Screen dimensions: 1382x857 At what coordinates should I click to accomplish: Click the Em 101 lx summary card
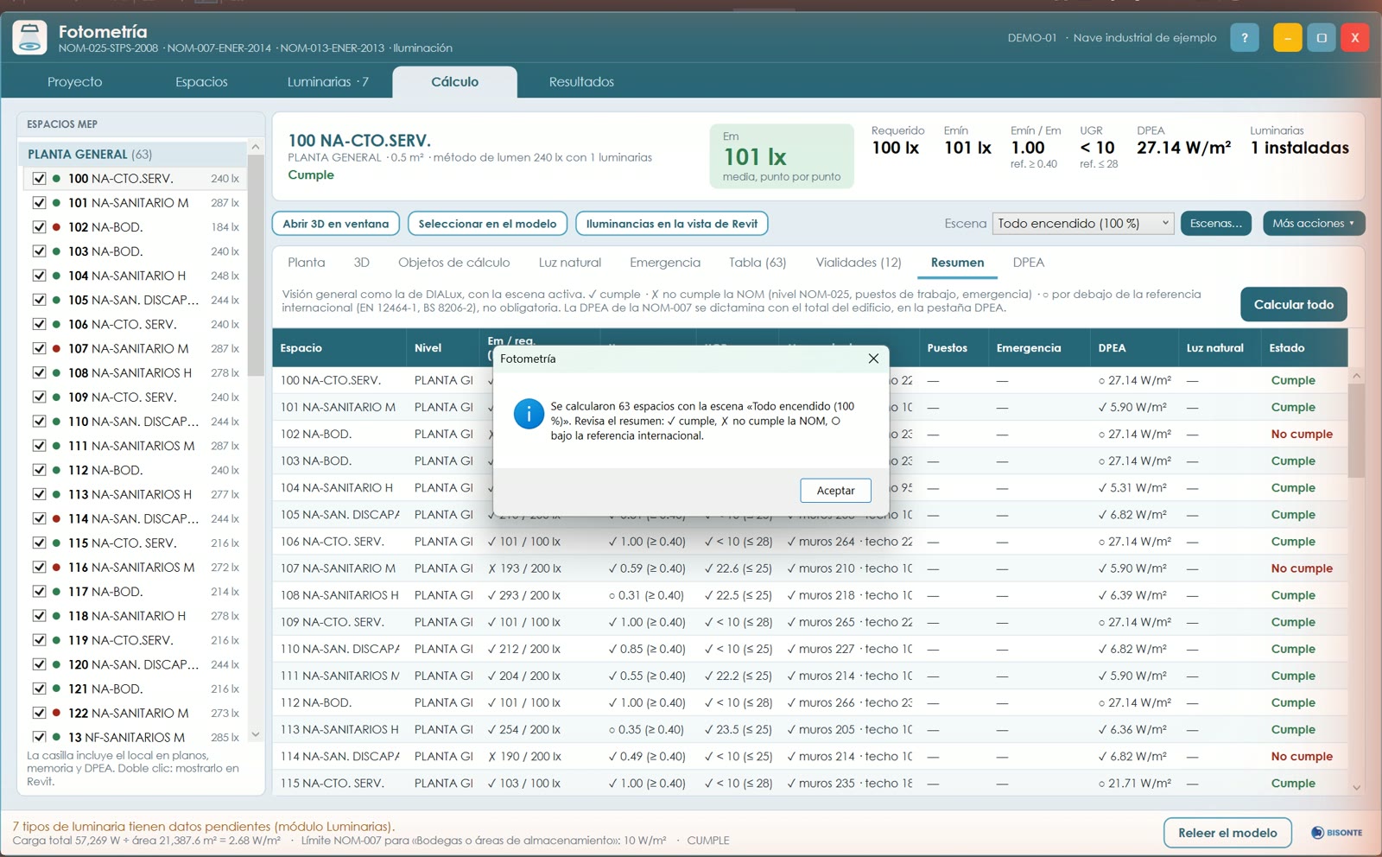click(782, 156)
